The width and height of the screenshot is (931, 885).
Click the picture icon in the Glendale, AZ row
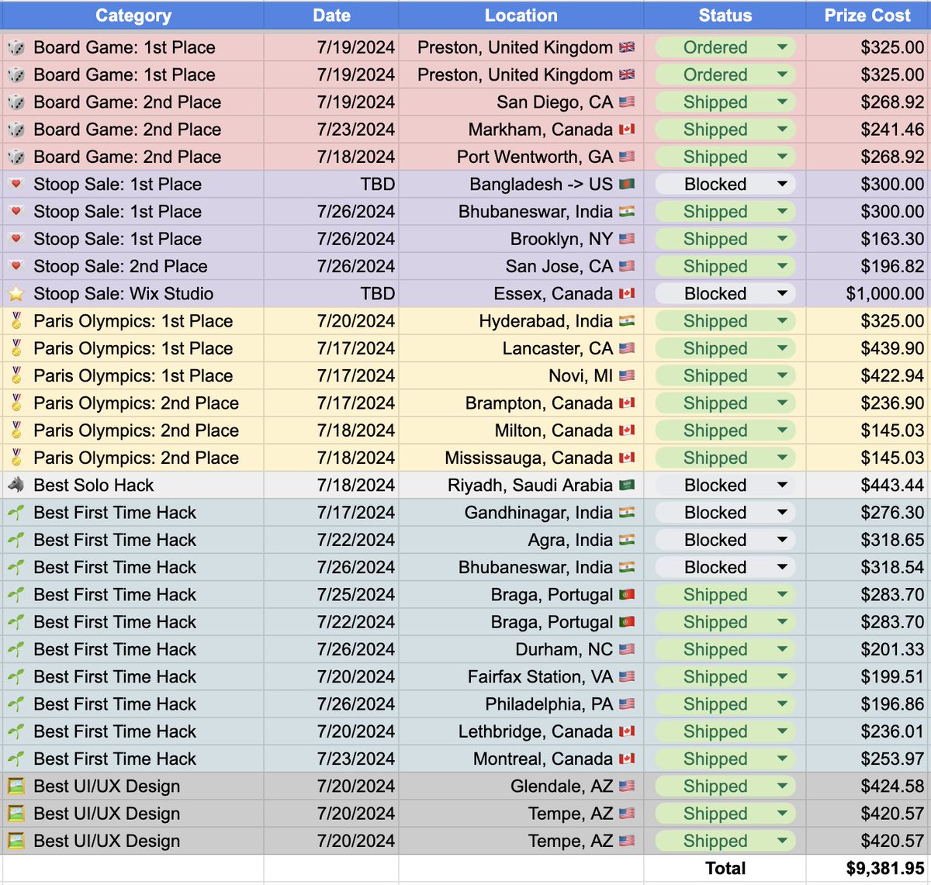point(16,786)
